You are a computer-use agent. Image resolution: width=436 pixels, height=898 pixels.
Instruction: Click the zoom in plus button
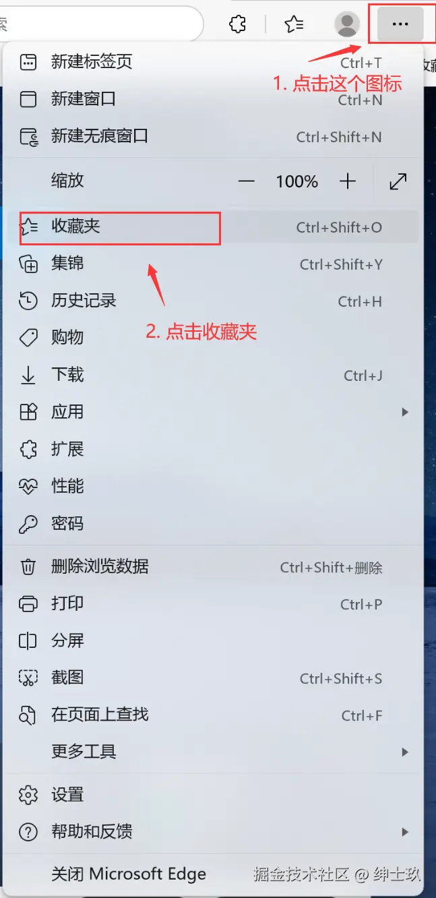point(347,181)
